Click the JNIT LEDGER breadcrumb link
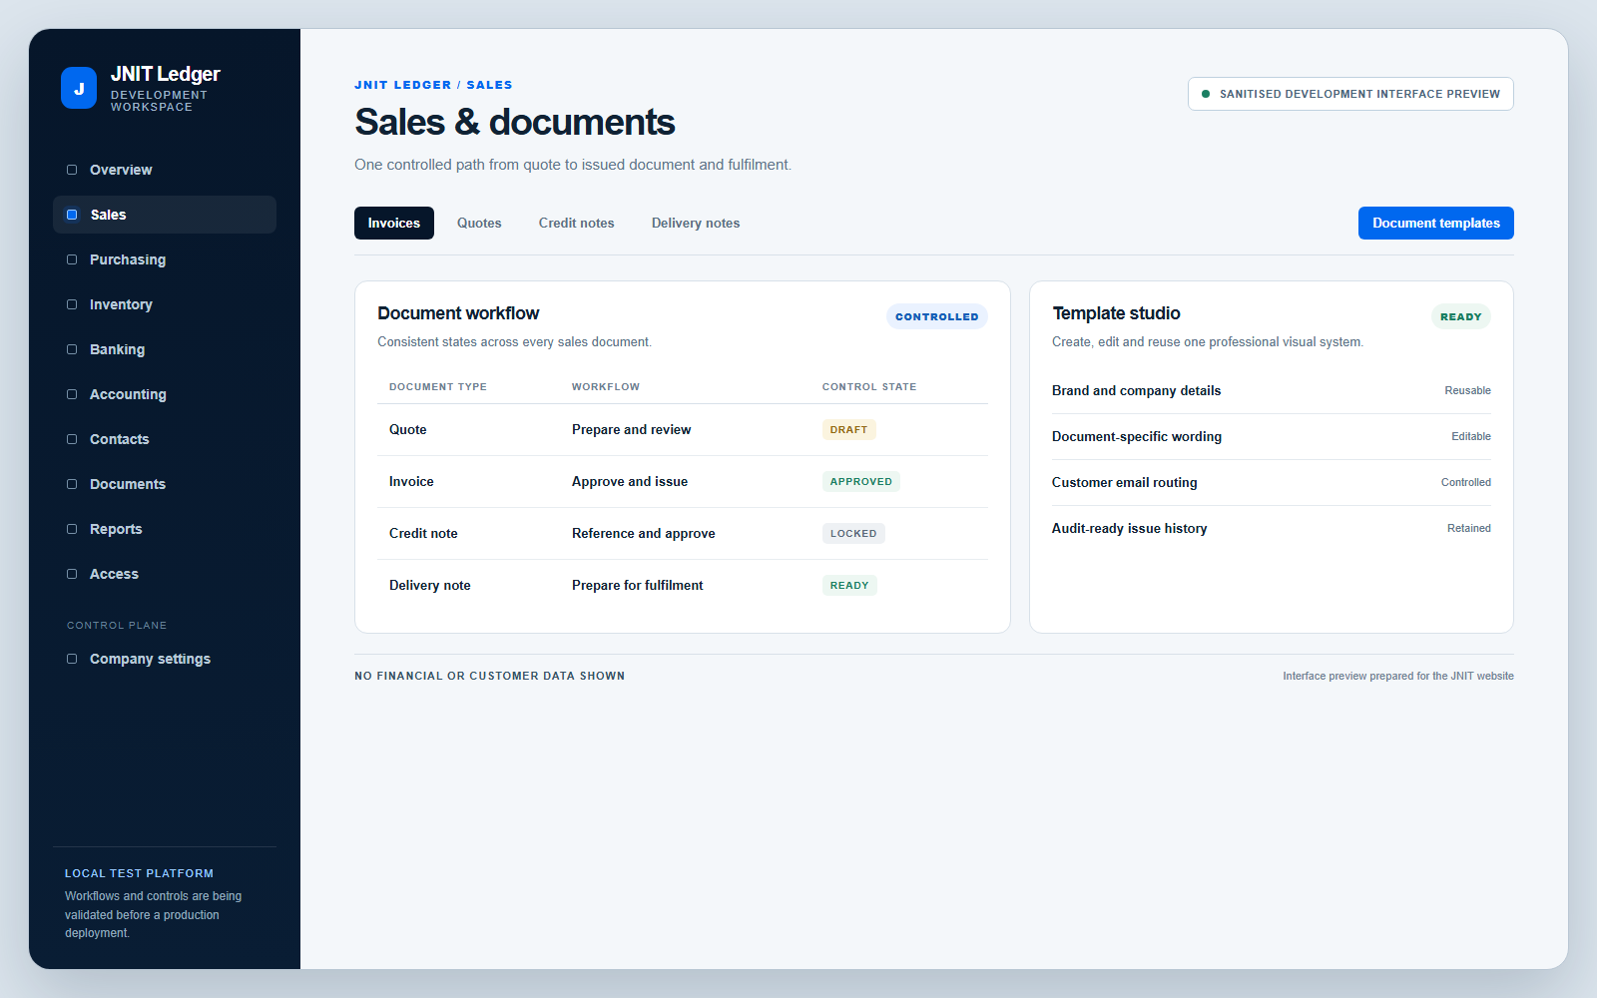The image size is (1597, 998). [x=403, y=85]
